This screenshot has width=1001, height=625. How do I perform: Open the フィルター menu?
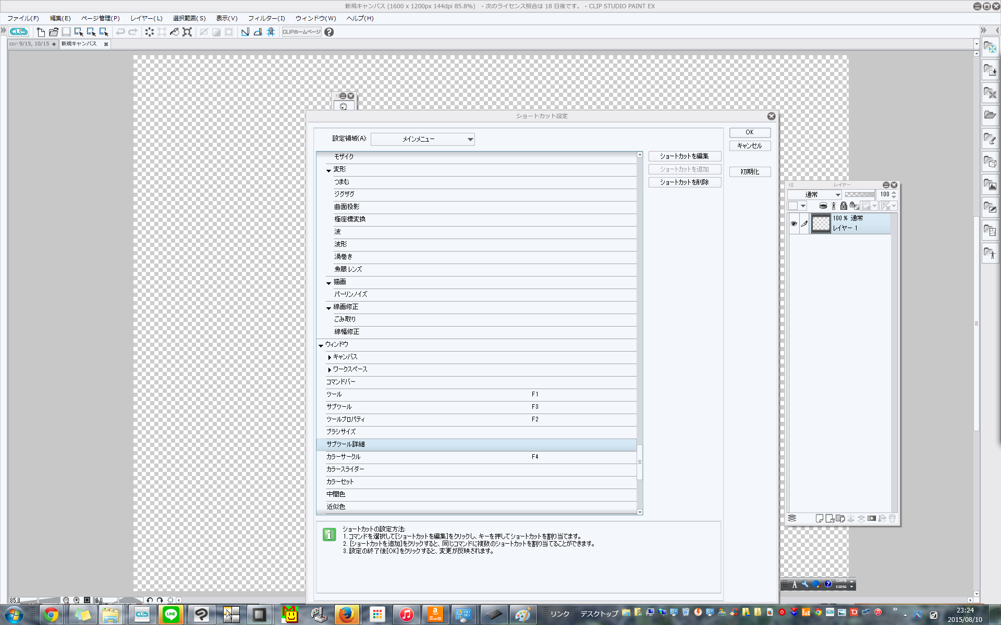[x=266, y=18]
